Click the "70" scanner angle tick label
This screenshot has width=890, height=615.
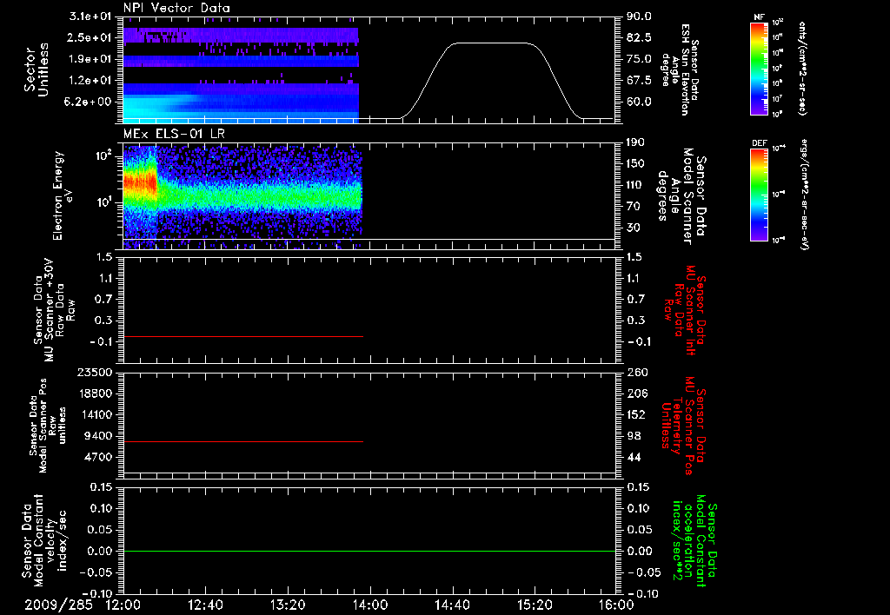coord(633,207)
